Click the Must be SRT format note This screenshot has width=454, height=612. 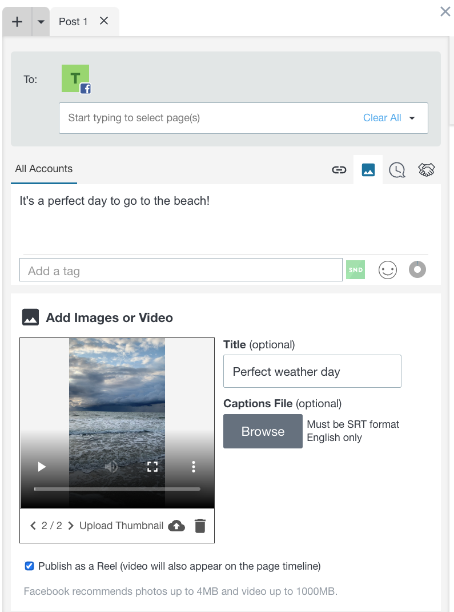coord(353,424)
